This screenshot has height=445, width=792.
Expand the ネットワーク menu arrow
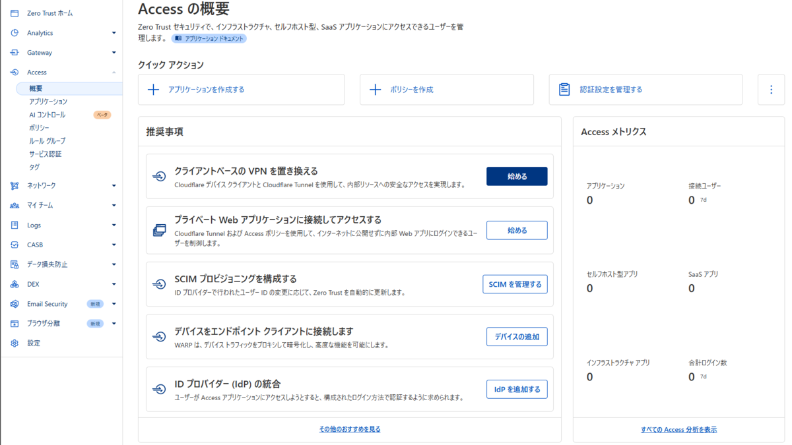114,186
